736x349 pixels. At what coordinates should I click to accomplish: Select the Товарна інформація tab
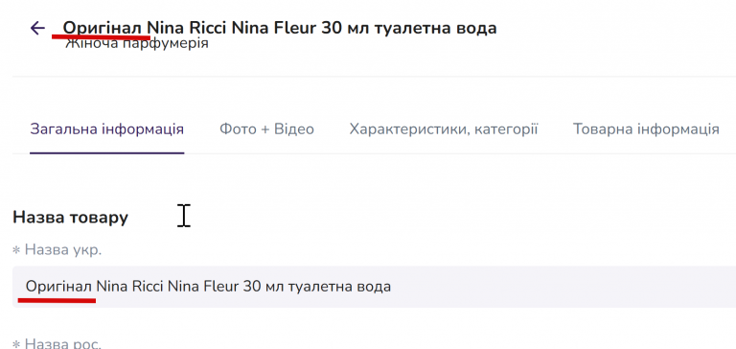pos(646,129)
